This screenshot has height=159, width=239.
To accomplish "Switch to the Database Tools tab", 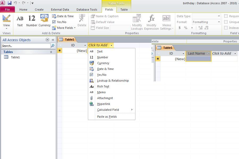I will click(87, 10).
